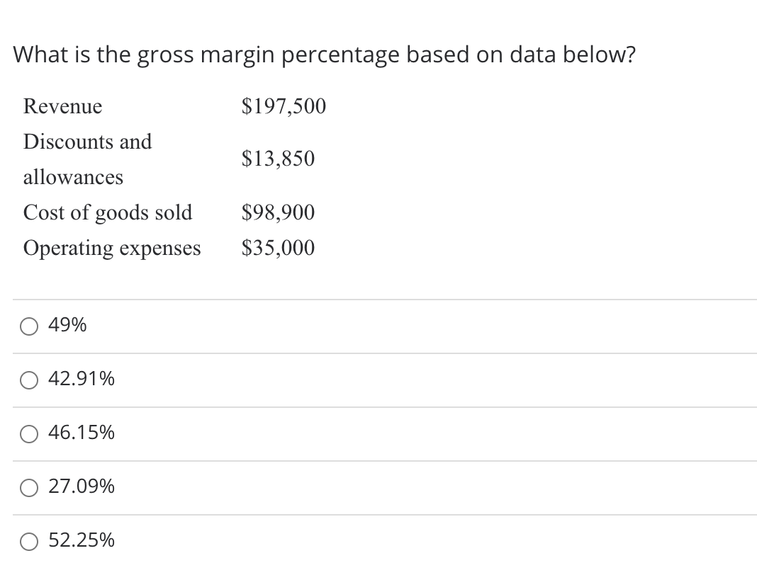Select the 49% answer option

(x=28, y=326)
